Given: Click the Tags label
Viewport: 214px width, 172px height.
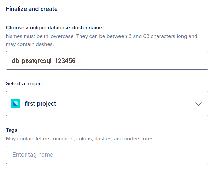Looking at the screenshot, I should (x=11, y=130).
